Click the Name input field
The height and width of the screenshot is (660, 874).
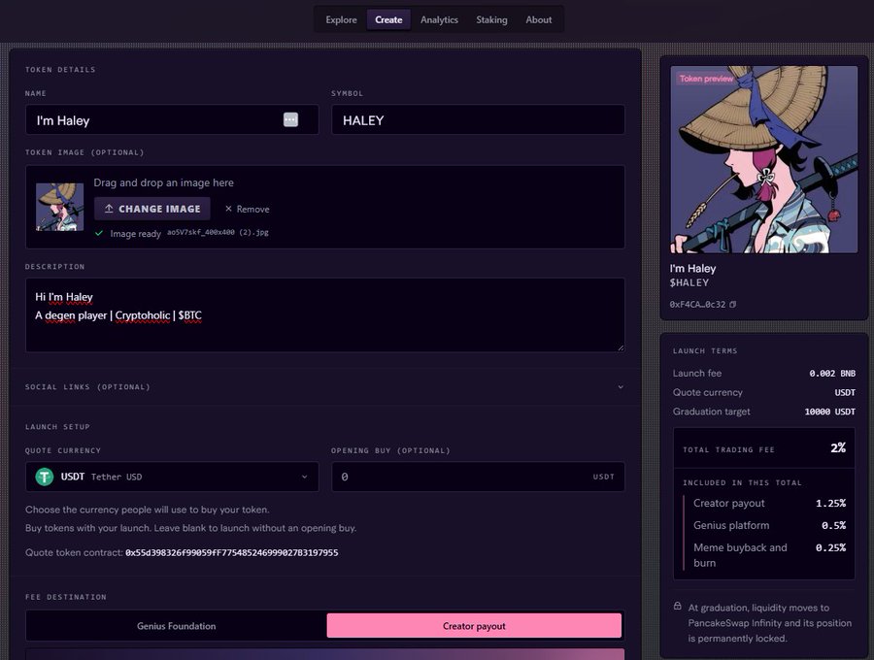click(x=172, y=119)
